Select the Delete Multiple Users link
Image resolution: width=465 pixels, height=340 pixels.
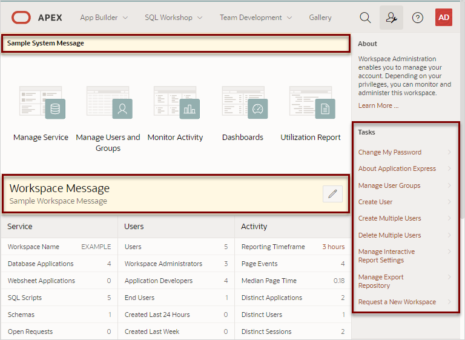389,235
